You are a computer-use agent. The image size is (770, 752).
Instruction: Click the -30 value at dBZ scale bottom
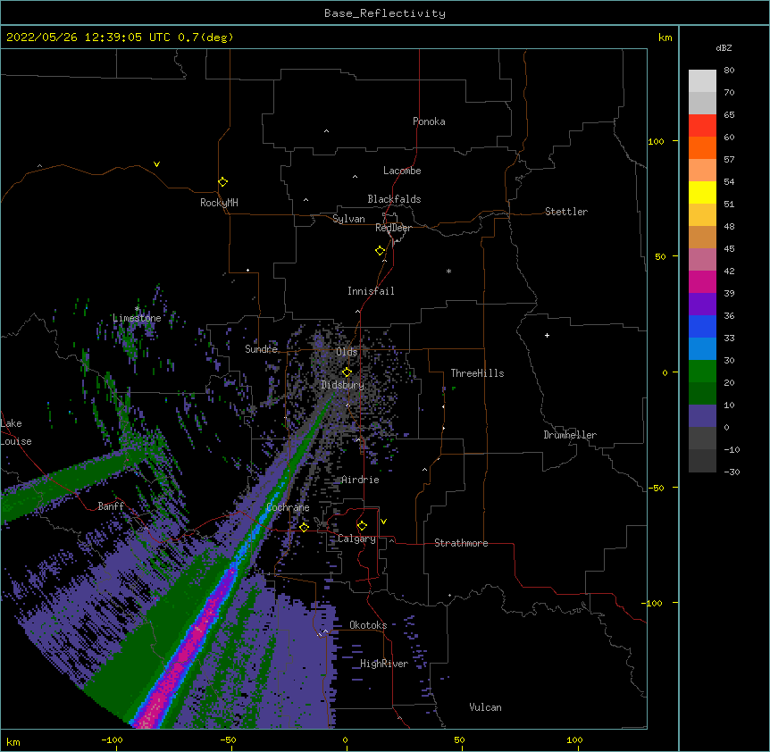pyautogui.click(x=732, y=472)
